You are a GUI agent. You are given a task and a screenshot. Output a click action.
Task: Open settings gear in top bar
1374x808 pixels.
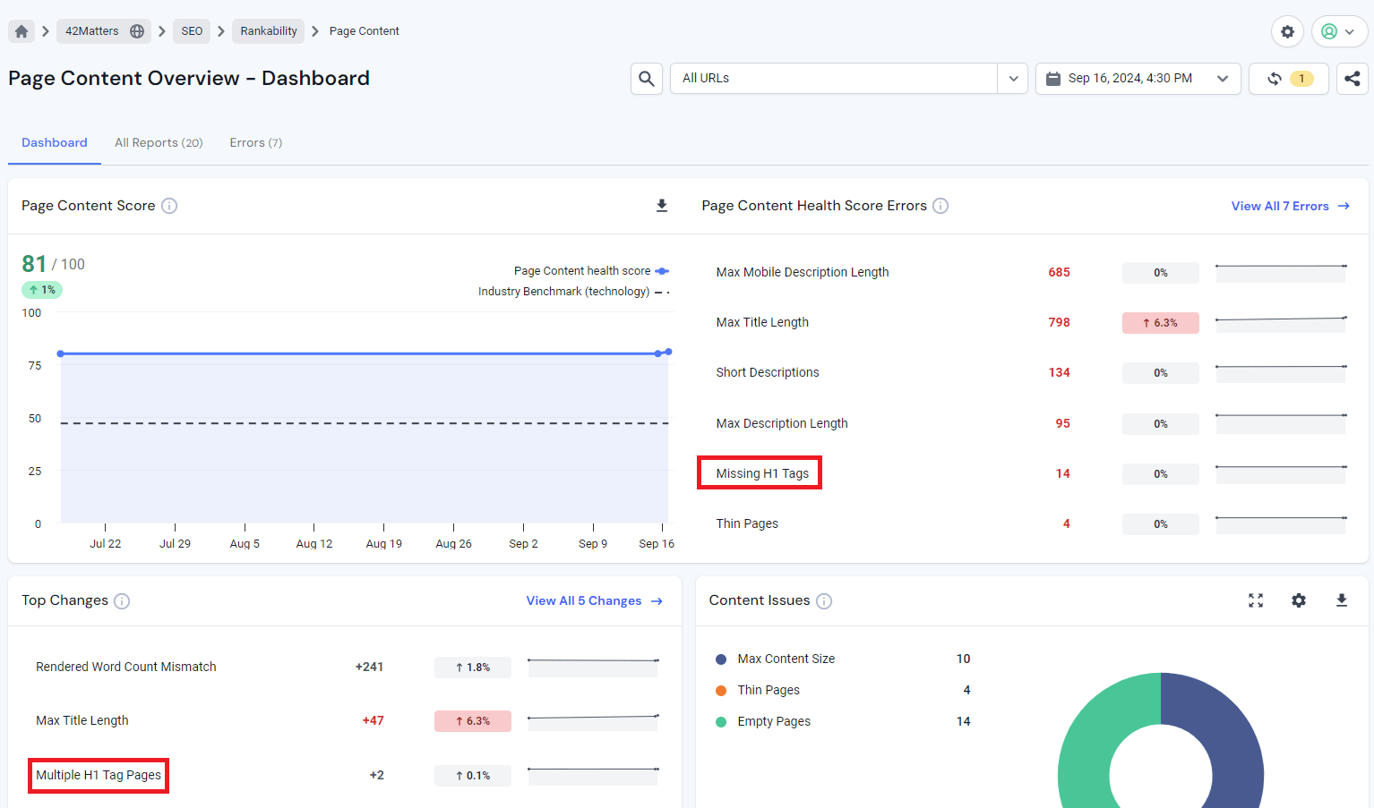pyautogui.click(x=1287, y=31)
